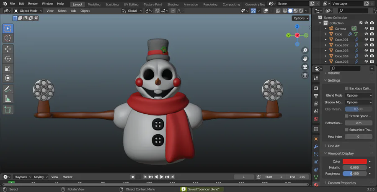Viewport: 377px width, 192px height.
Task: Open the Modifier properties wrench tab
Action: tap(316, 147)
